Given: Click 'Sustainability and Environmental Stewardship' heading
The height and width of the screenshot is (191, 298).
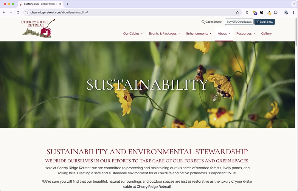Looking at the screenshot, I should (x=147, y=152).
